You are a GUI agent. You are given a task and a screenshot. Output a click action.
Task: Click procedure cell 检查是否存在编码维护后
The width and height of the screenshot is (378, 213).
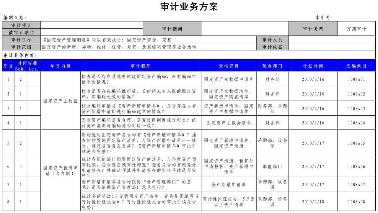coord(141,94)
